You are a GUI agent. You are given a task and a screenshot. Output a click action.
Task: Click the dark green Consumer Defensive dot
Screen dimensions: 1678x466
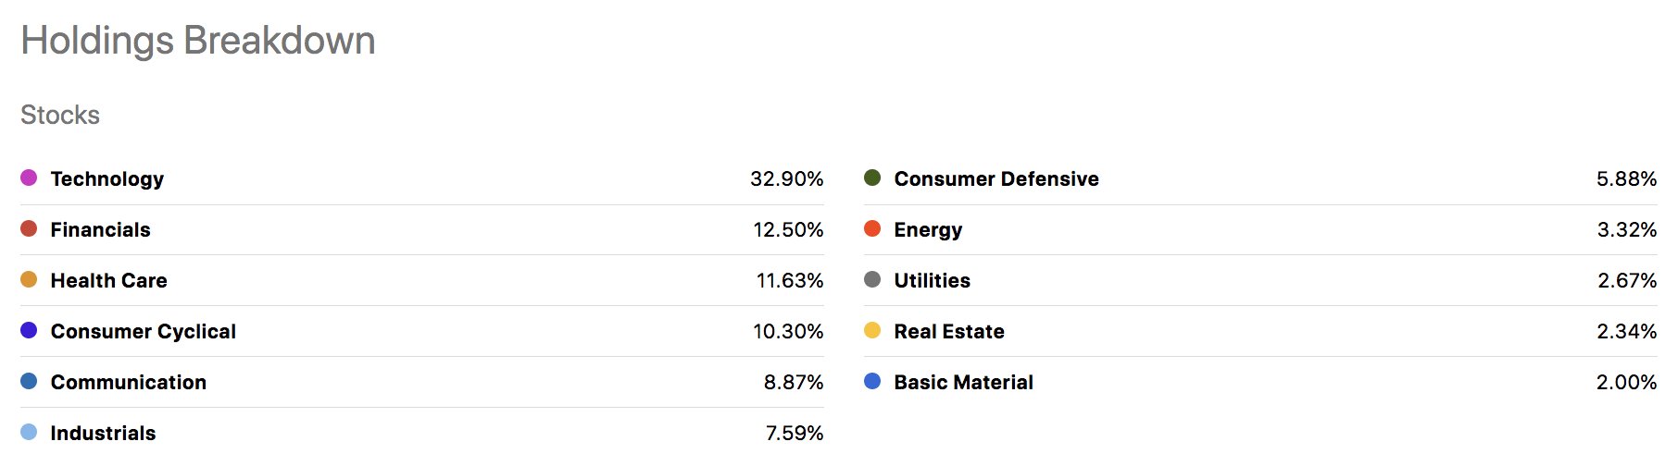pyautogui.click(x=872, y=178)
